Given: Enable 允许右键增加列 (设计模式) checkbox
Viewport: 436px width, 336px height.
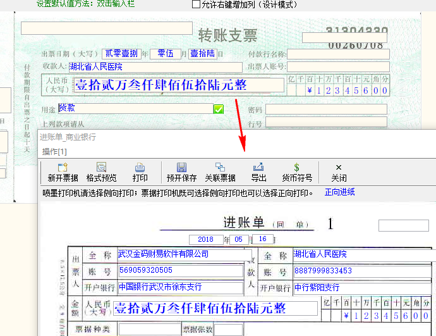Looking at the screenshot, I should pyautogui.click(x=196, y=4).
